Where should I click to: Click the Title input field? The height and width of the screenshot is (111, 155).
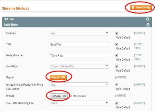(79, 44)
